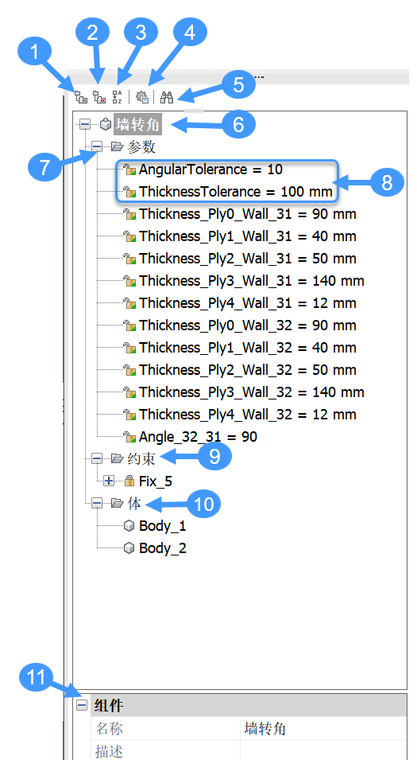Select the 墙转角 root component node
The image size is (417, 760).
point(138,125)
